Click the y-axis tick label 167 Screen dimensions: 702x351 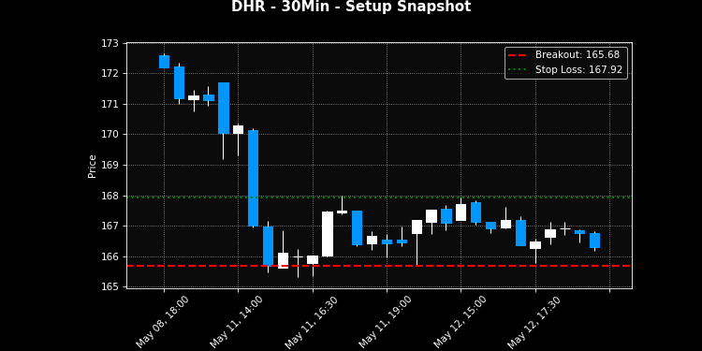pyautogui.click(x=110, y=227)
